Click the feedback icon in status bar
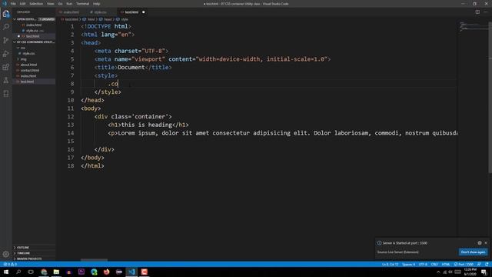 click(479, 265)
